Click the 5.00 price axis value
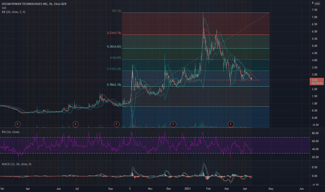Viewport: 325px width, 192px height. [x=315, y=46]
